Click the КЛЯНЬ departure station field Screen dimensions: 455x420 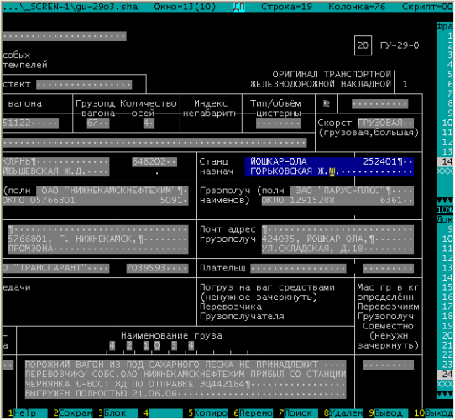click(55, 161)
